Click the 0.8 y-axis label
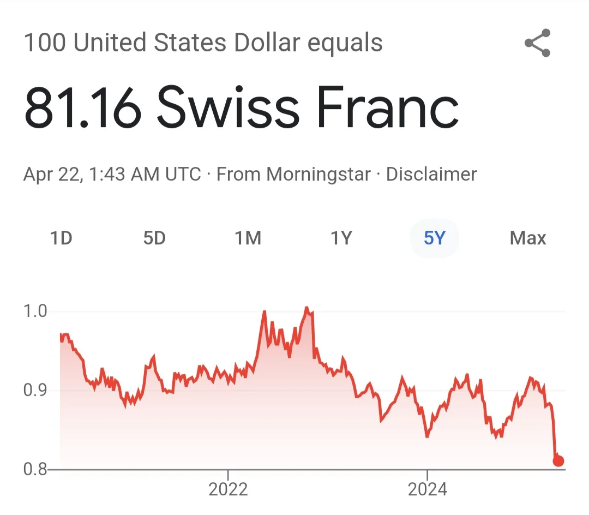The width and height of the screenshot is (589, 515). point(36,469)
